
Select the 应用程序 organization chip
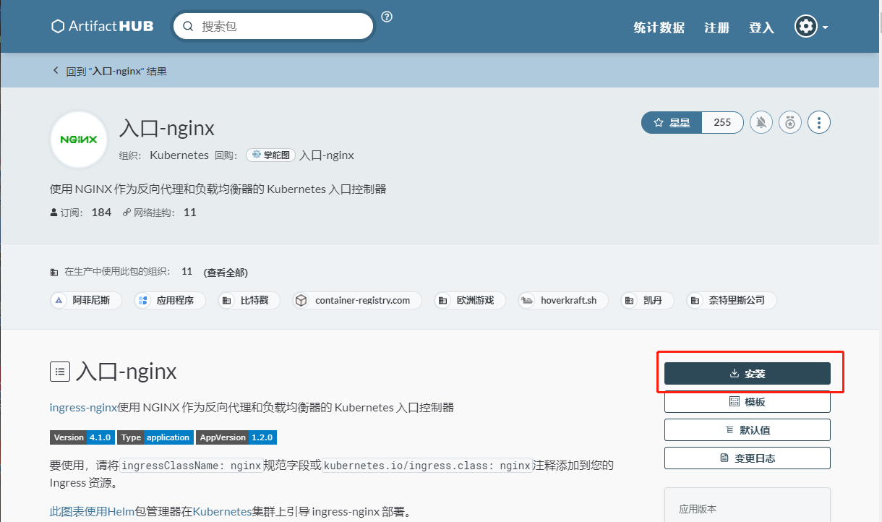pyautogui.click(x=171, y=300)
